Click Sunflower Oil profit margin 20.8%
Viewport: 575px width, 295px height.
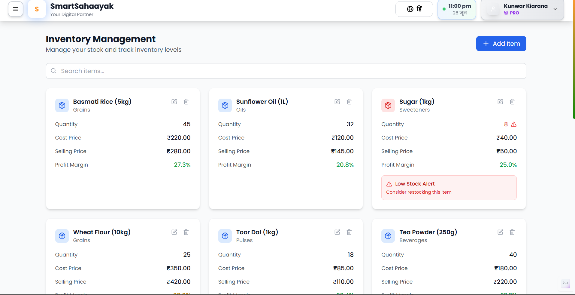point(345,165)
